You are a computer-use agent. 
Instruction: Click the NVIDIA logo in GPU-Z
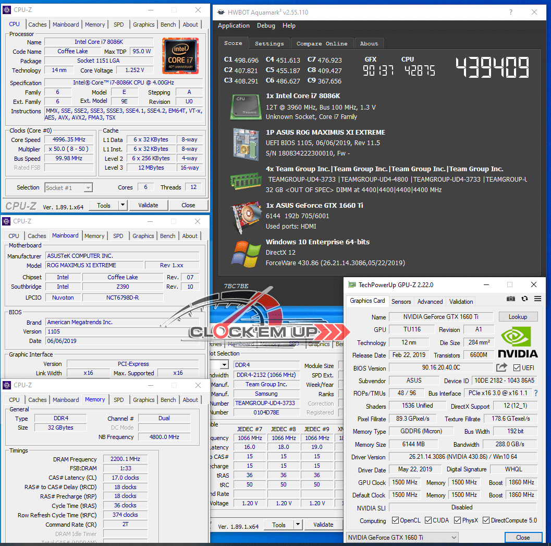pos(518,342)
